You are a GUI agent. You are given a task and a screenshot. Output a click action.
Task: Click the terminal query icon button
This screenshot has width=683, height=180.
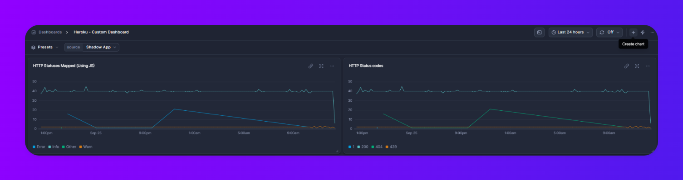coord(539,32)
